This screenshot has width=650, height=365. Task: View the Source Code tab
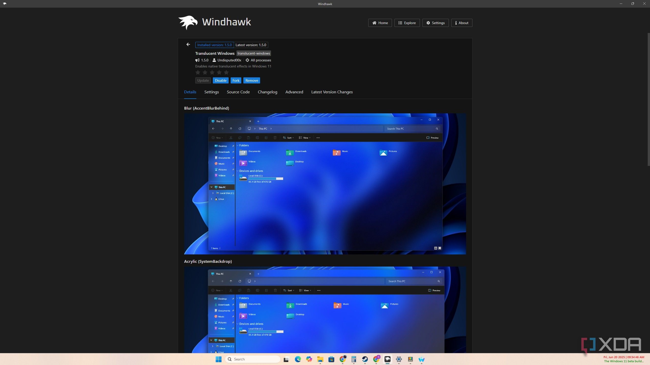[x=238, y=92]
